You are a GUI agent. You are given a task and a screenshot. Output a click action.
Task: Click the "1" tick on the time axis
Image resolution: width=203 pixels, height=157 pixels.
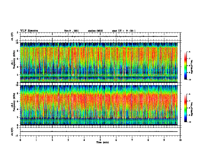point(36,140)
